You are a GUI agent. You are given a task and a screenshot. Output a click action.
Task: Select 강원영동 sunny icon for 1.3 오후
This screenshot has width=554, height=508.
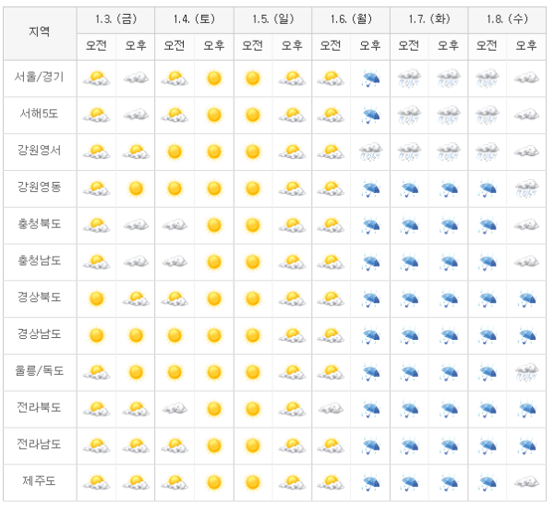137,188
